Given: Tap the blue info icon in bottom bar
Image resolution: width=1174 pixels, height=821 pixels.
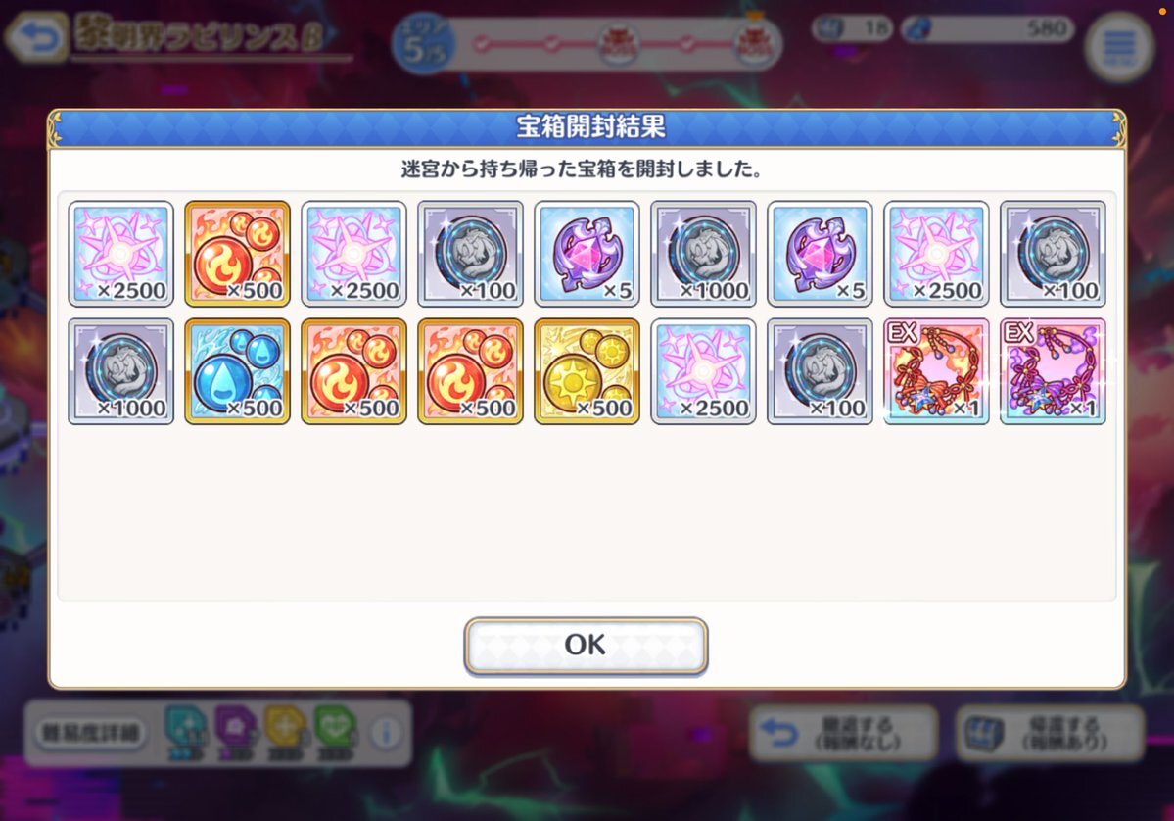Looking at the screenshot, I should (x=387, y=734).
